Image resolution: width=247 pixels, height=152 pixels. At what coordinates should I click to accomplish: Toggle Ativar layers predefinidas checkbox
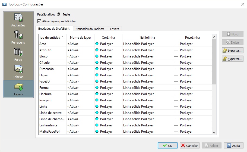[39, 21]
